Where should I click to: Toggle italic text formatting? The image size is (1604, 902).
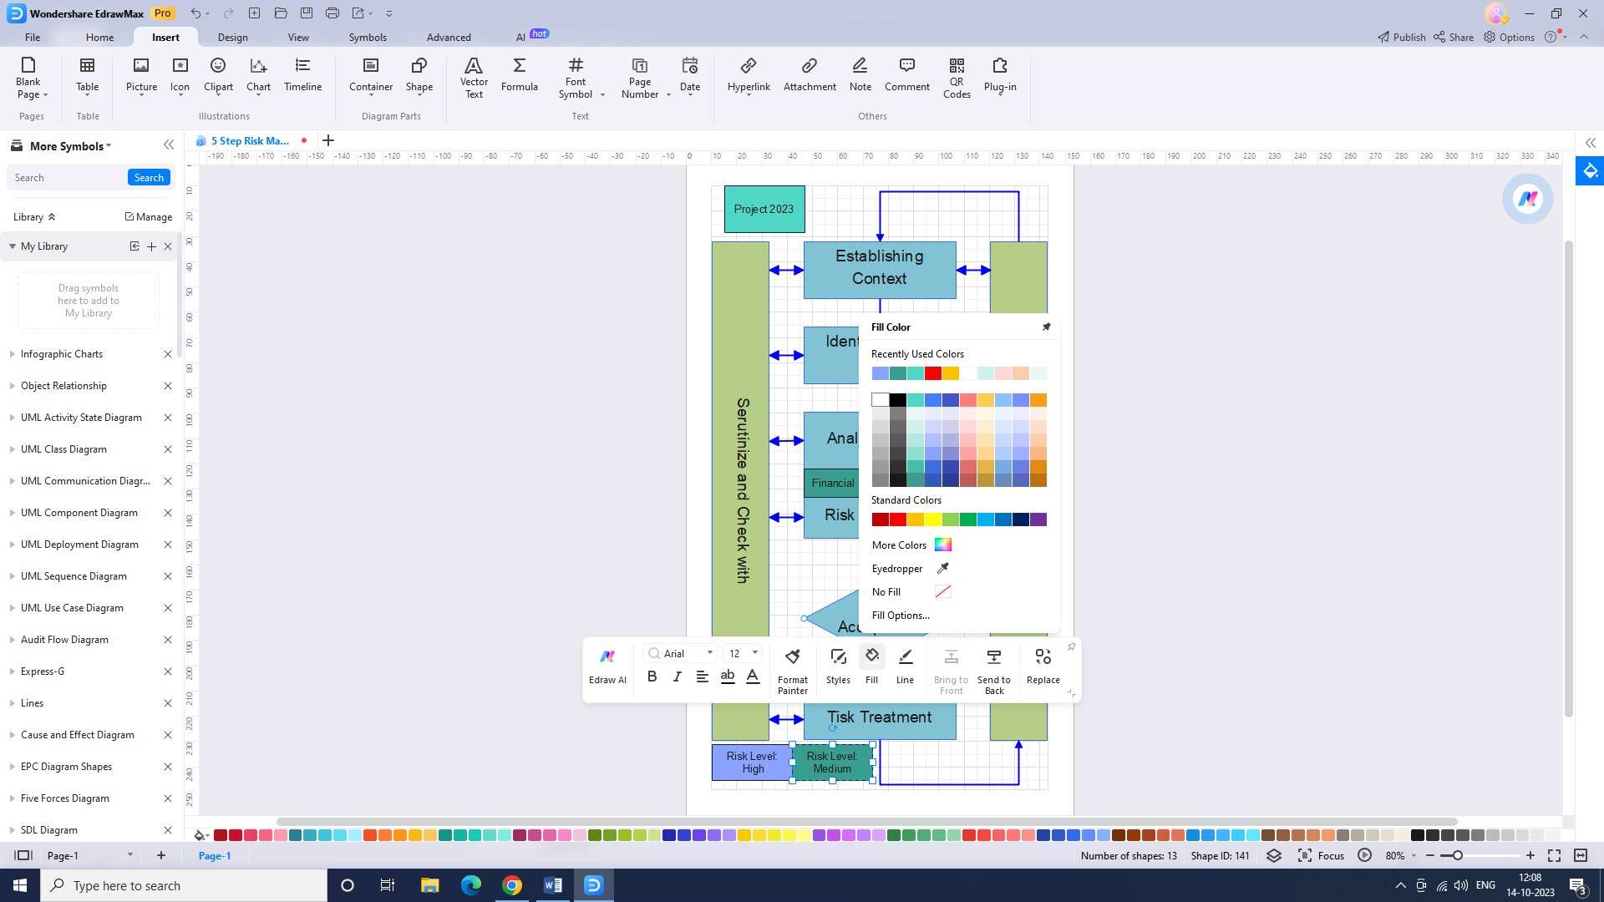[677, 676]
